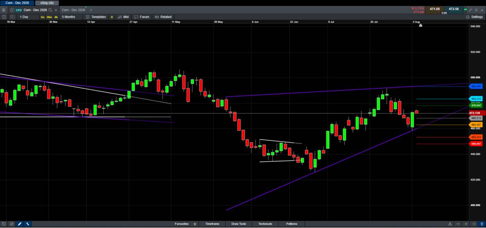Select the cyan 483.213 price level tag

475,99
